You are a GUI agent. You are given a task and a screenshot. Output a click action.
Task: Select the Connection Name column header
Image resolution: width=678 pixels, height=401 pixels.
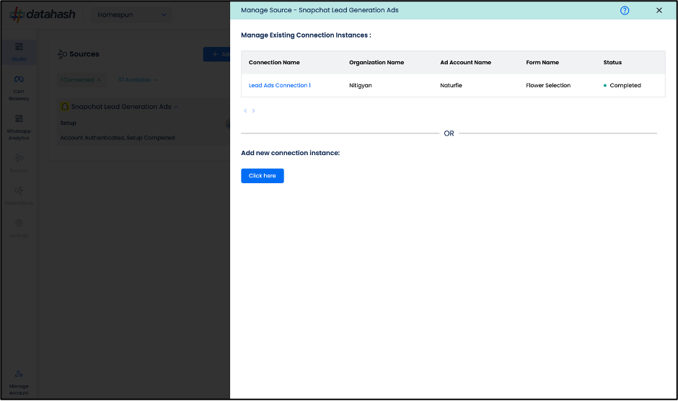pos(274,62)
